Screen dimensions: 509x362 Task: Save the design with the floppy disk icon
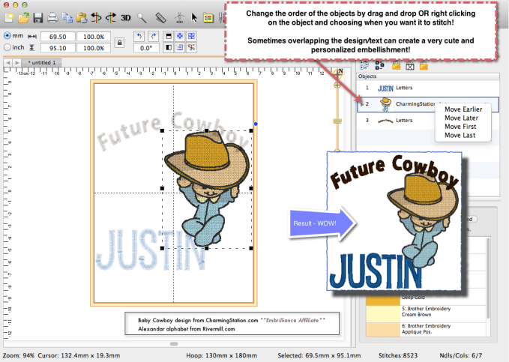[x=38, y=17]
